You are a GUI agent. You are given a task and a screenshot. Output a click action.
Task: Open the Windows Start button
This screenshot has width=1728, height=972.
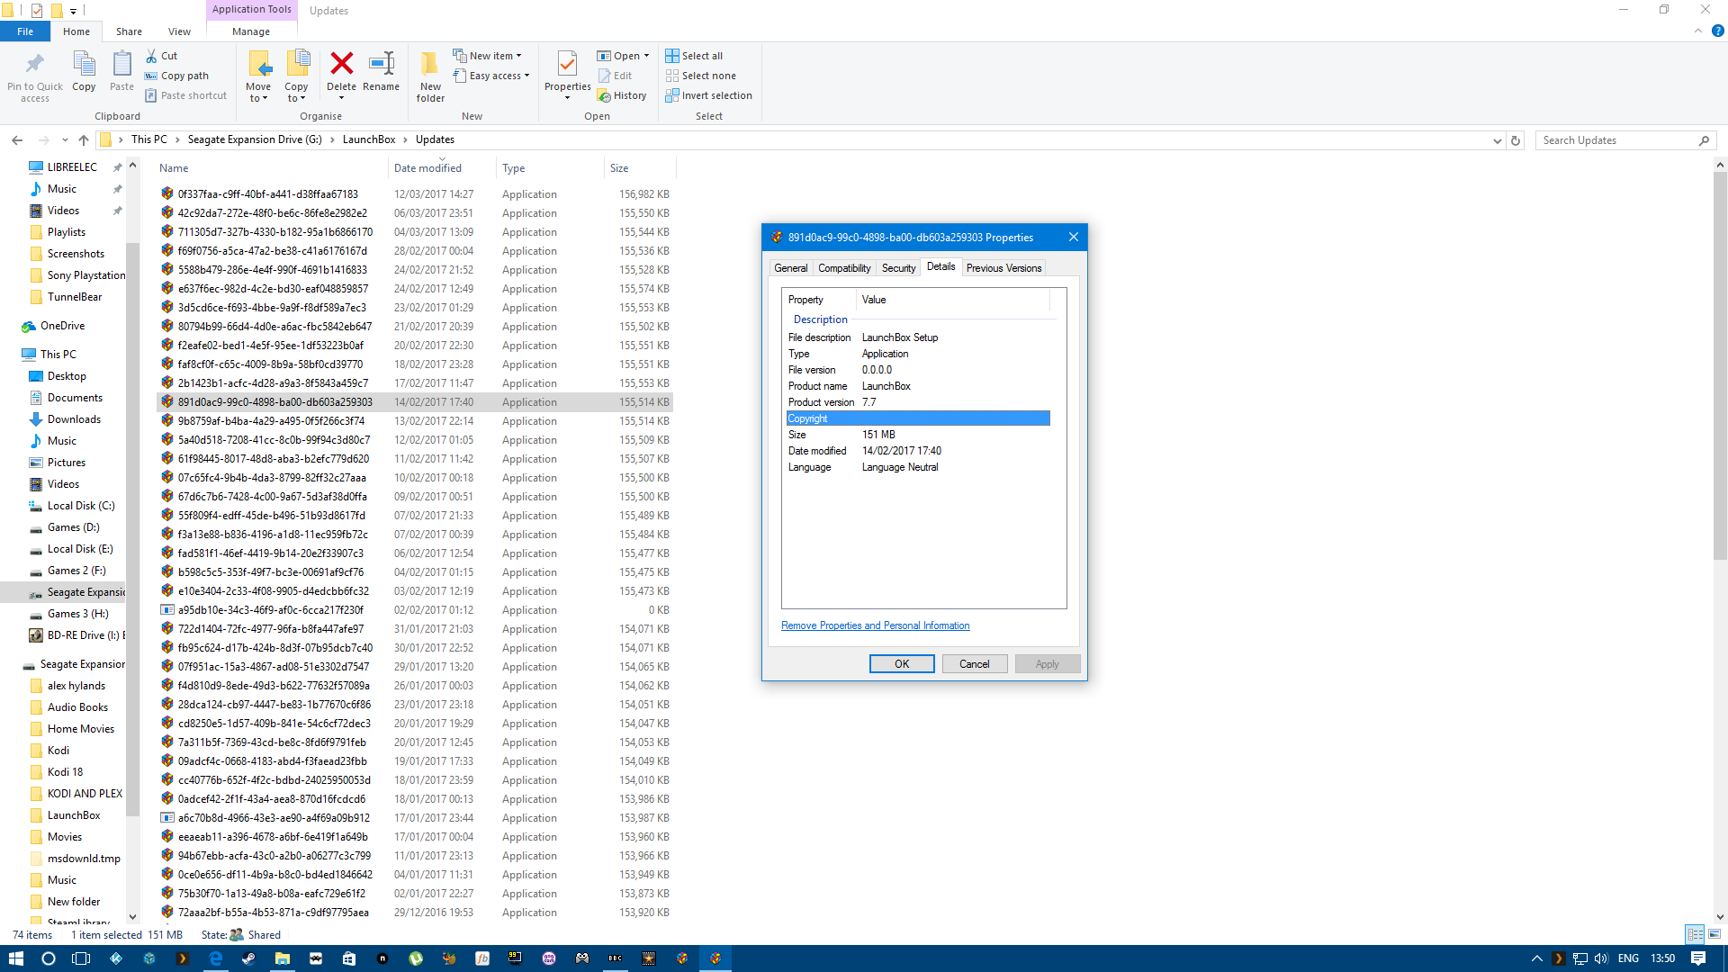[15, 958]
